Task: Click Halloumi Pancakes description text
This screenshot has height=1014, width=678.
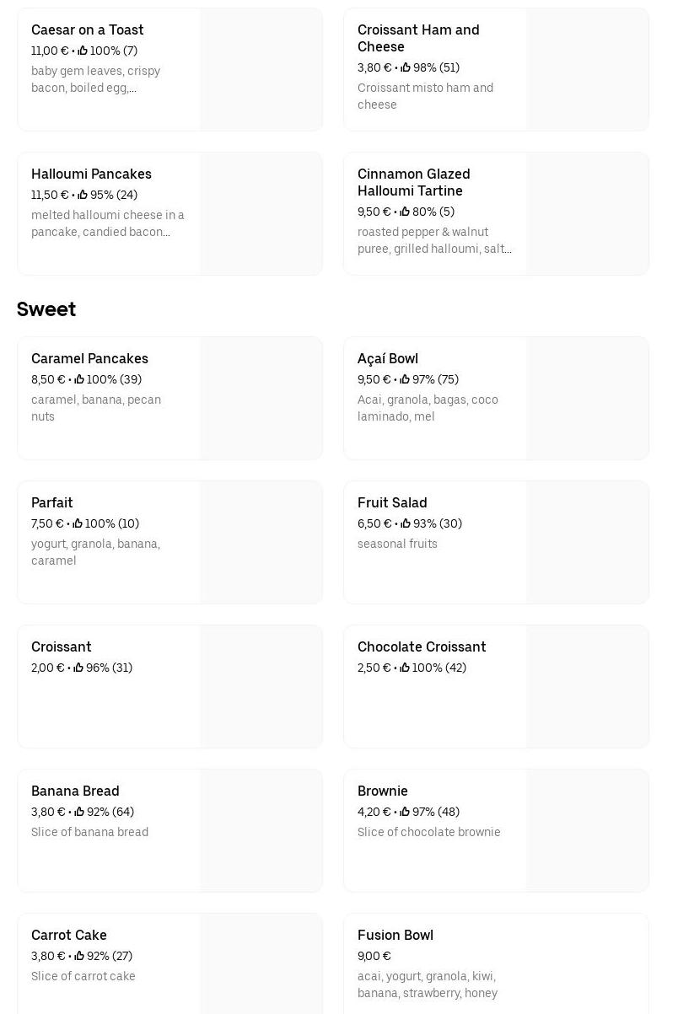Action: [x=107, y=223]
